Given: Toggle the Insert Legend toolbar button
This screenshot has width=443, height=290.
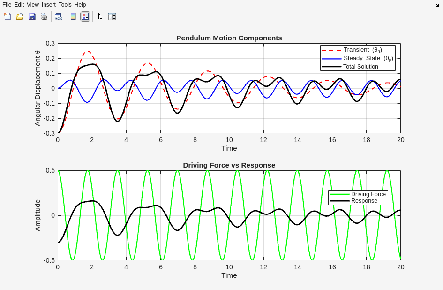Looking at the screenshot, I should pyautogui.click(x=85, y=16).
